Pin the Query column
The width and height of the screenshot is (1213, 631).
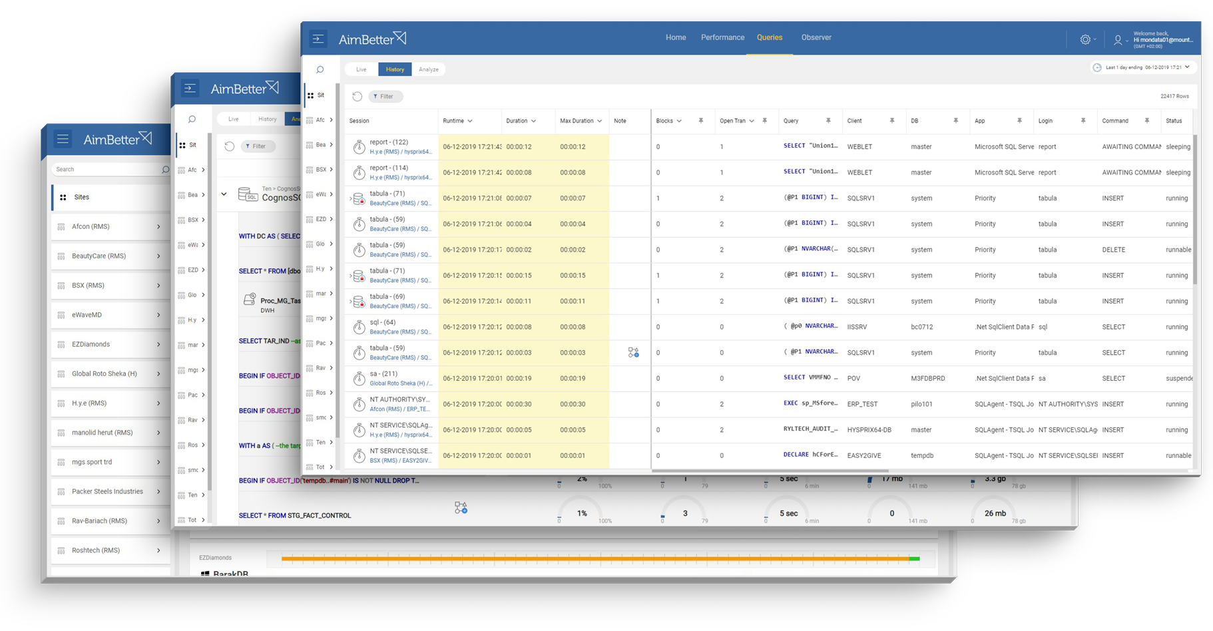click(x=828, y=120)
